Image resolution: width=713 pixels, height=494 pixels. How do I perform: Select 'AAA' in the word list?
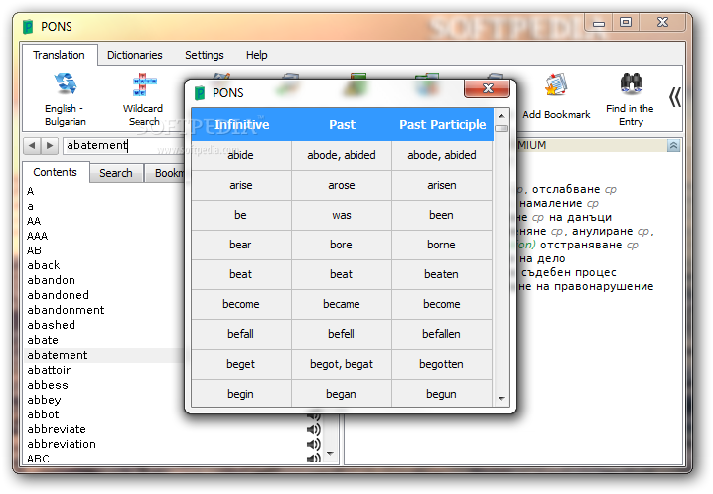click(37, 236)
